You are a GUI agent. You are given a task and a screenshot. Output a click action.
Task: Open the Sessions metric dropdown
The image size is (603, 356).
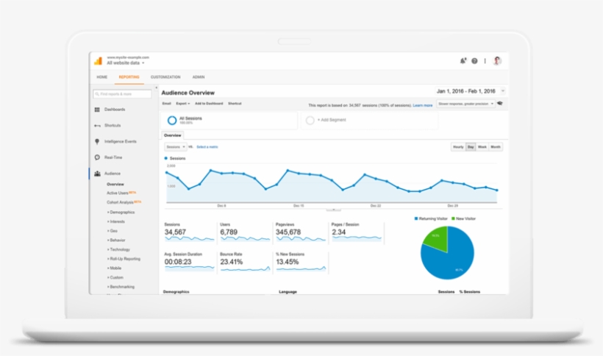175,147
